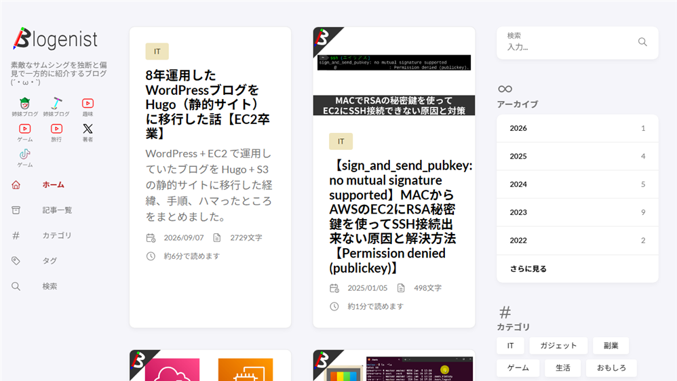Click 約6分で読めます reading time
Screen dimensions: 677x381
point(192,256)
